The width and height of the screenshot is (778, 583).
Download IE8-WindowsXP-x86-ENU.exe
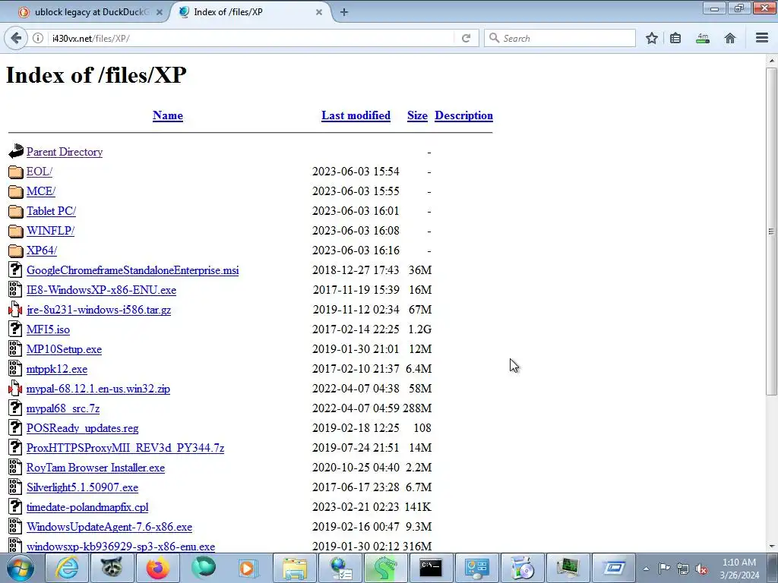(101, 290)
